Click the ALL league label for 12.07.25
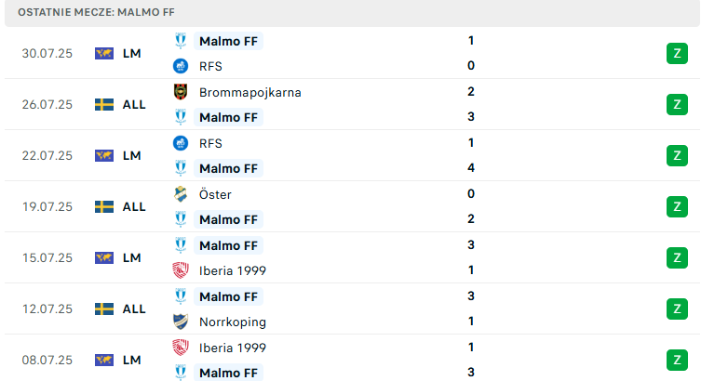The image size is (701, 381). coord(134,309)
